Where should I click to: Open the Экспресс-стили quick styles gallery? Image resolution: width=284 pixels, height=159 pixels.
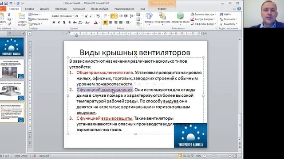[x=180, y=18]
